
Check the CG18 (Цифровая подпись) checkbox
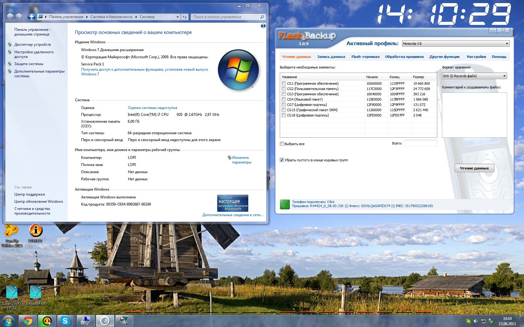click(x=284, y=115)
